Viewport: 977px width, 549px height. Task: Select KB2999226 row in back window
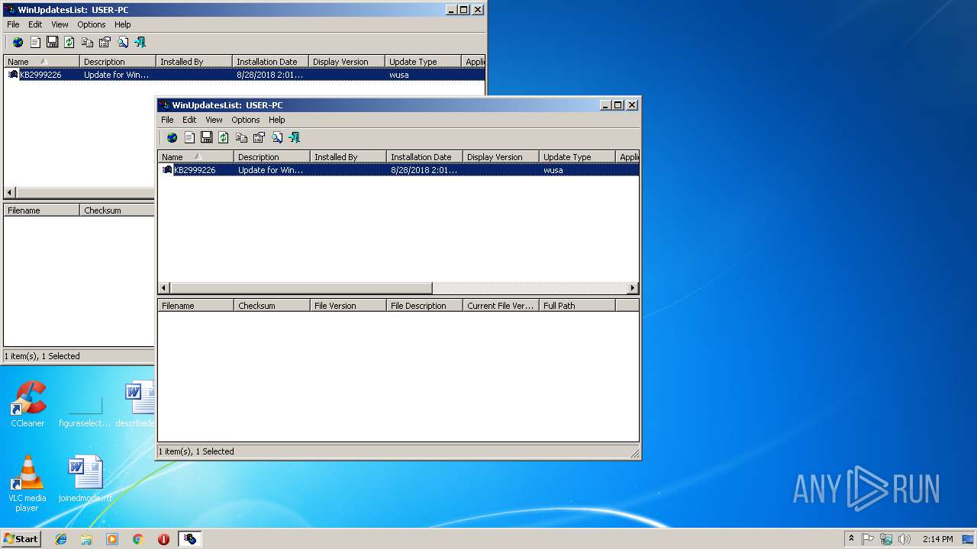[244, 75]
